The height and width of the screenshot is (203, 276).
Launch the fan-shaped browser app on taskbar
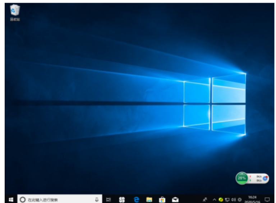click(122, 199)
